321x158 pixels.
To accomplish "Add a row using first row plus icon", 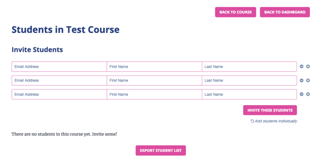I will [308, 67].
